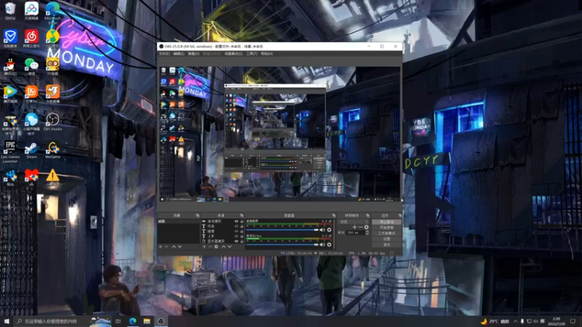582x327 pixels.
Task: Move source up in the sources list
Action: coord(223,246)
